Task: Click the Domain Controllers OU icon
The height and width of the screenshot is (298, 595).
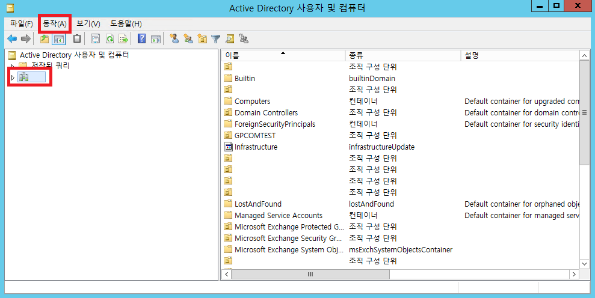Action: click(x=227, y=112)
